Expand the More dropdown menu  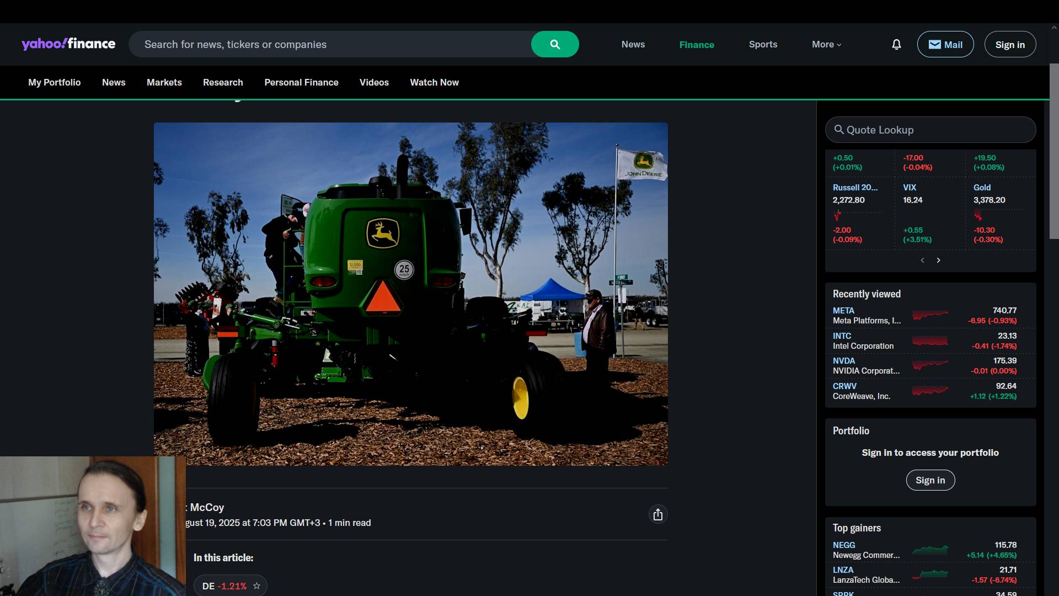tap(826, 44)
